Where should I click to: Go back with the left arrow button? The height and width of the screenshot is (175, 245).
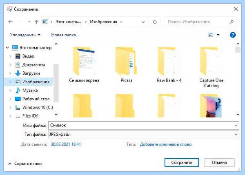[x=11, y=22]
